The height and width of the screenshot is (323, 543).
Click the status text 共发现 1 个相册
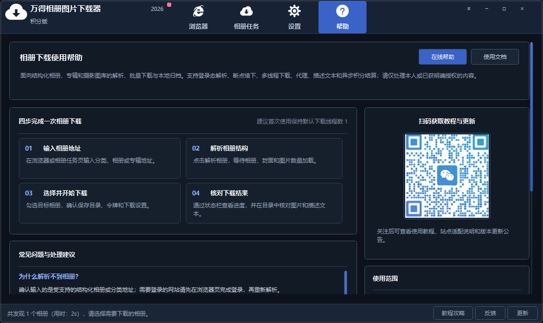27,314
